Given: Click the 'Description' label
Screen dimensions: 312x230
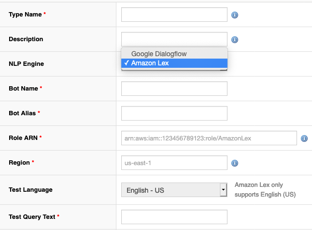Looking at the screenshot, I should pyautogui.click(x=26, y=39).
